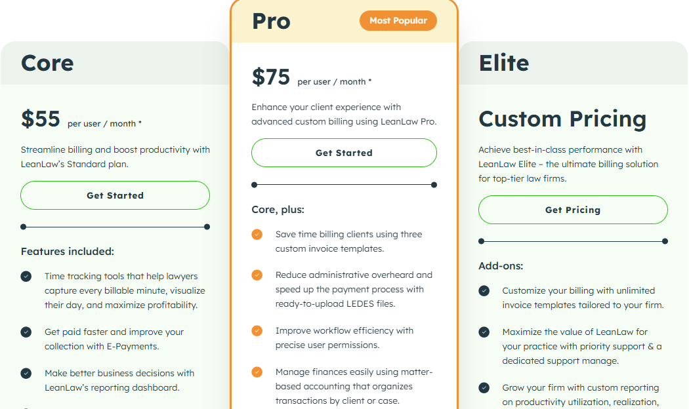The width and height of the screenshot is (689, 409).
Task: Click check icon next to unlimited invoice templates add-on
Action: [484, 290]
